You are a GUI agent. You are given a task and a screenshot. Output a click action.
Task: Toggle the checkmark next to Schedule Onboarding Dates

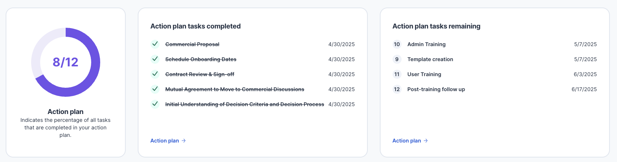point(155,59)
